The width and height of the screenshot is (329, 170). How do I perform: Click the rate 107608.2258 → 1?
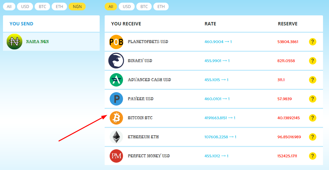click(x=220, y=137)
